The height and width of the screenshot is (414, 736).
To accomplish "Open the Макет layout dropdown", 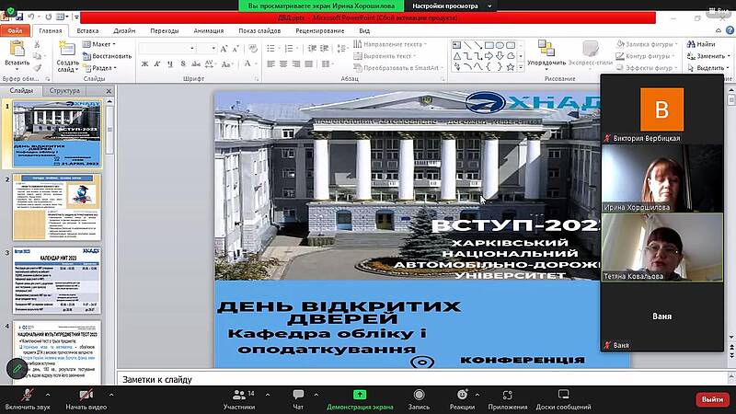I will click(99, 44).
